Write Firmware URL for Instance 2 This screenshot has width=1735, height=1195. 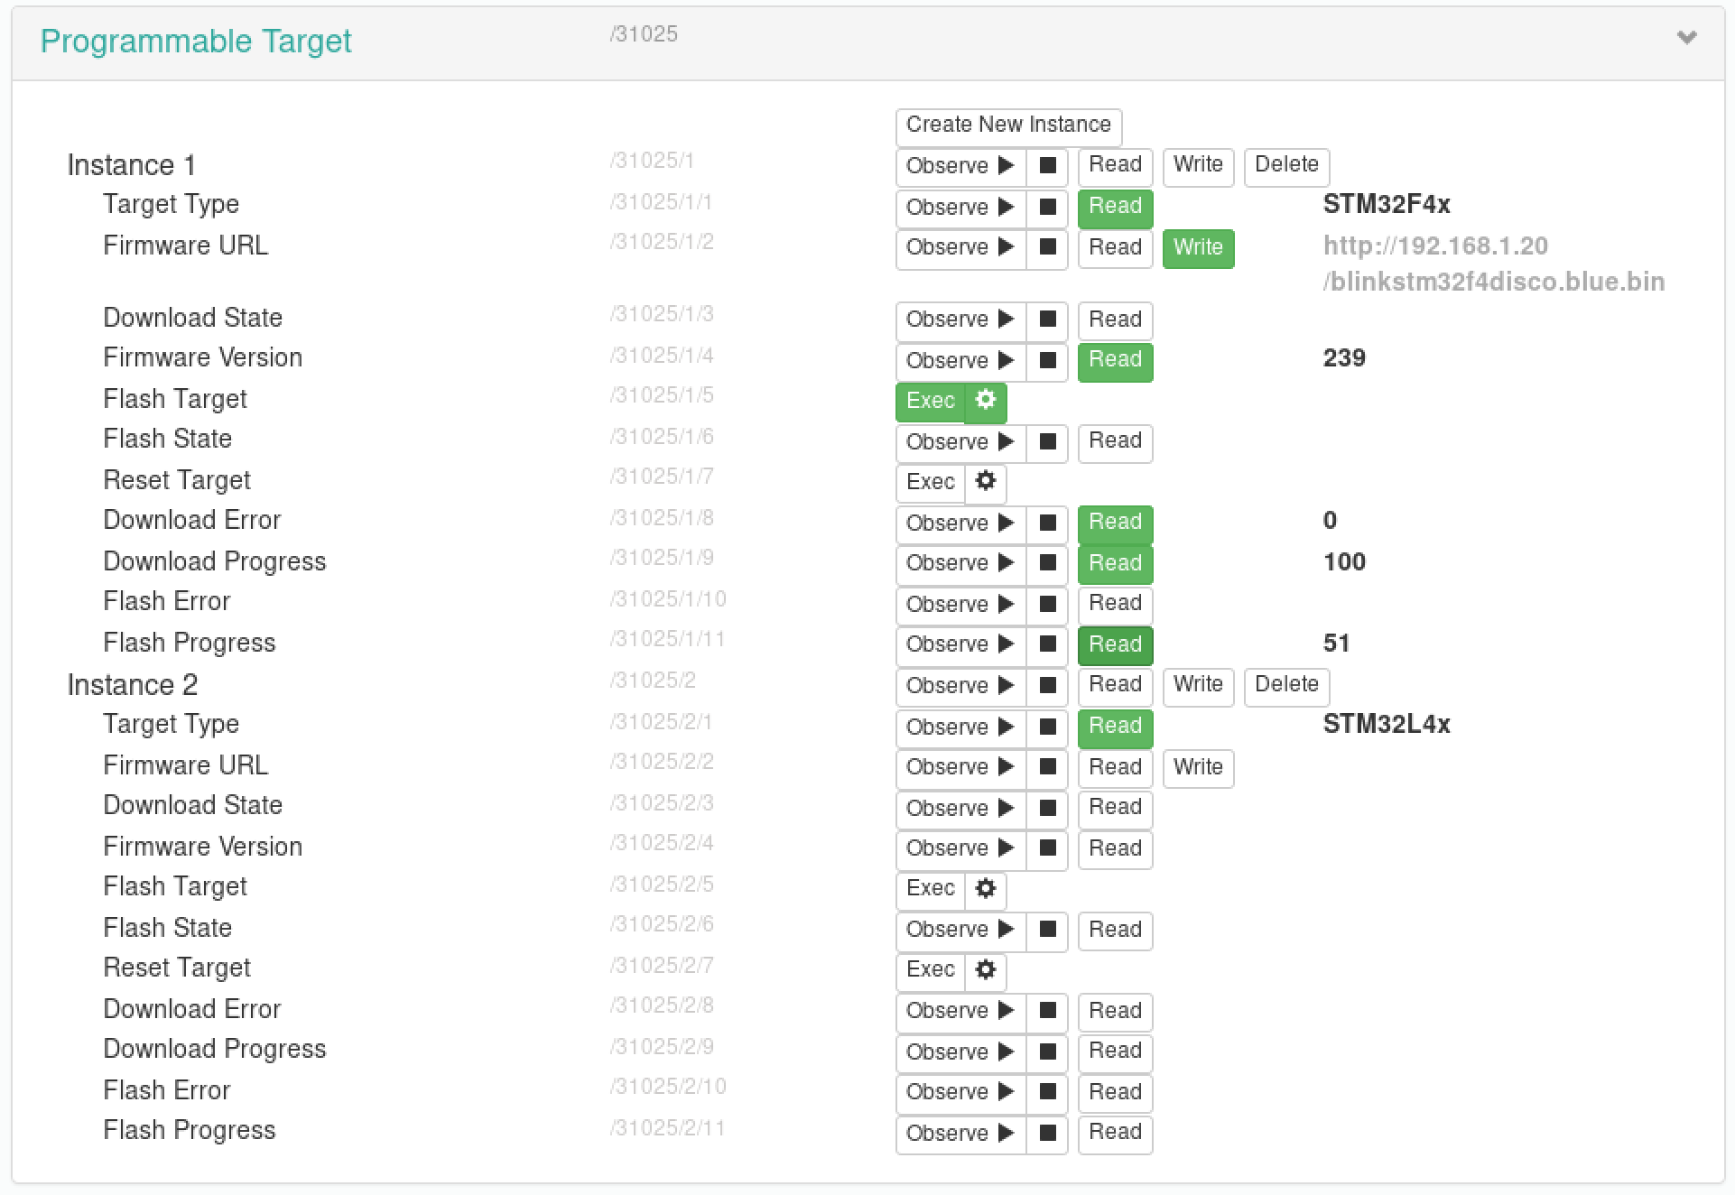(1197, 767)
